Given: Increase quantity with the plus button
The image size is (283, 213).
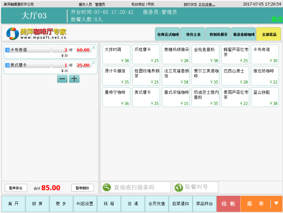Looking at the screenshot, I should pos(74,79).
